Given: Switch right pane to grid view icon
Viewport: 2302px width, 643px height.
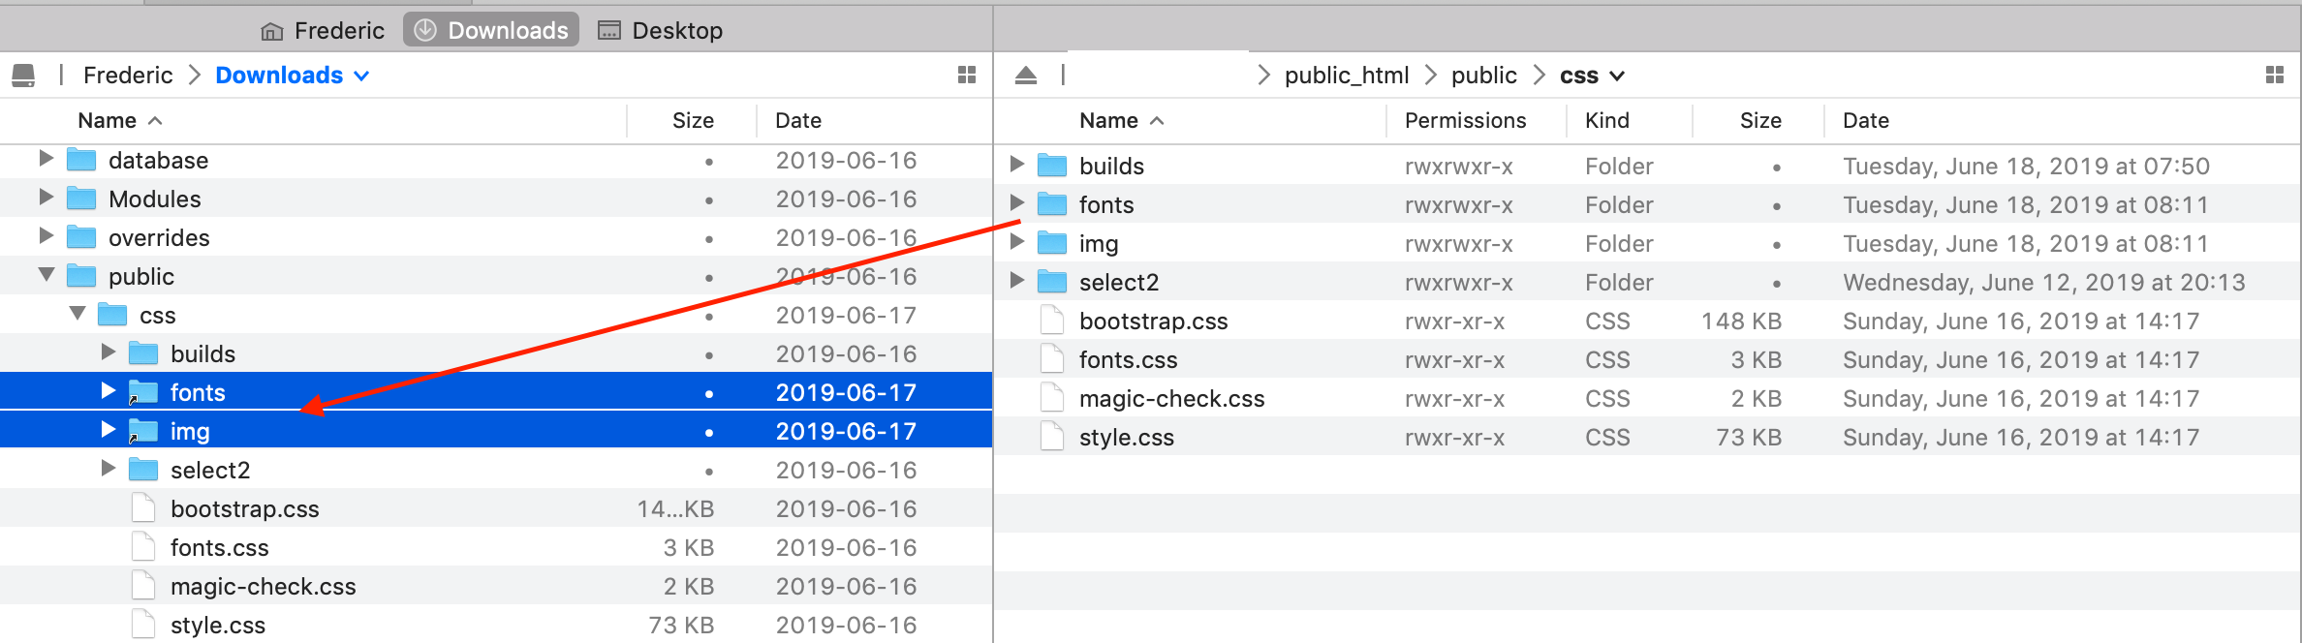Looking at the screenshot, I should tap(2275, 76).
